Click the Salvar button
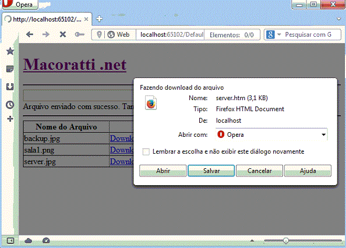 tap(211, 171)
